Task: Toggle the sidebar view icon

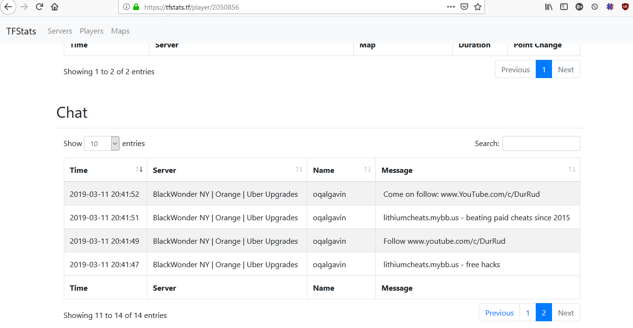Action: [x=564, y=7]
